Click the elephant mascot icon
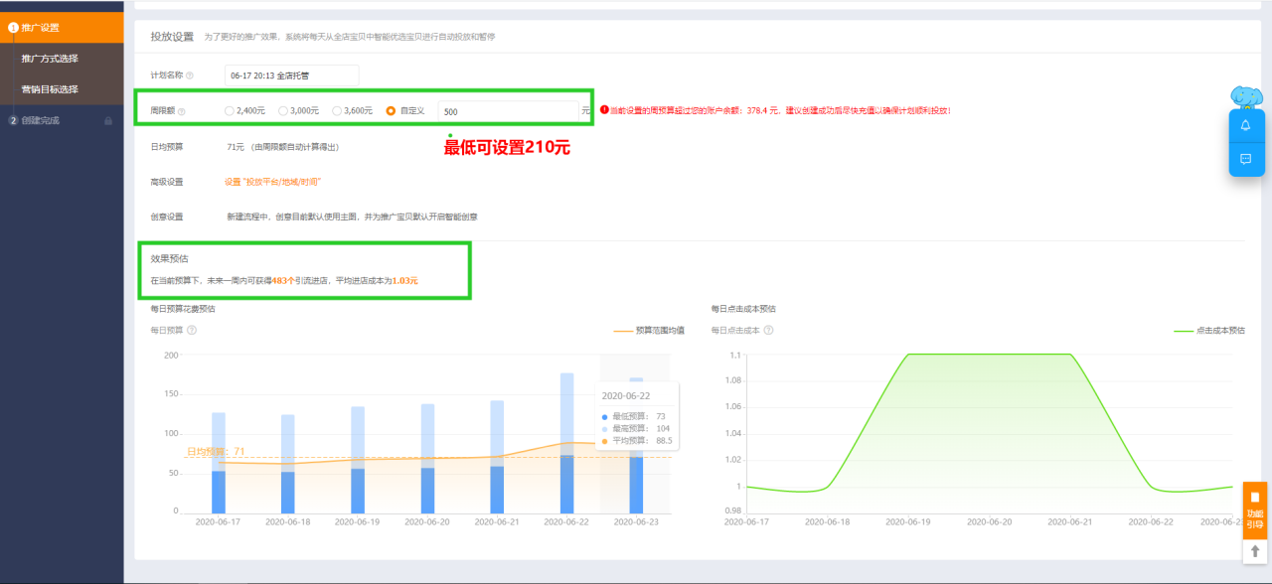This screenshot has height=584, width=1272. click(x=1248, y=97)
